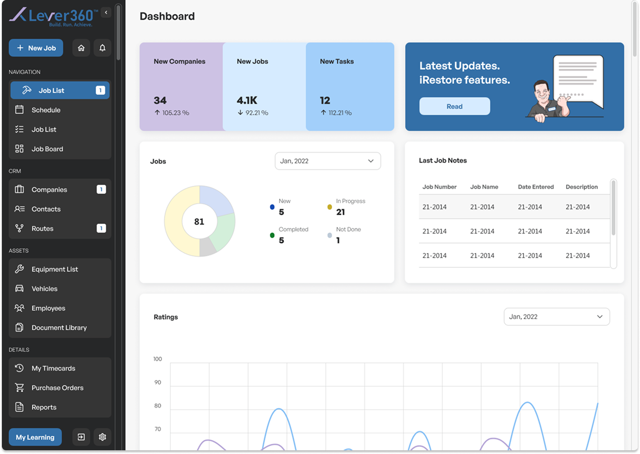
Task: Click the clock icon for My Timecards
Action: pyautogui.click(x=19, y=368)
